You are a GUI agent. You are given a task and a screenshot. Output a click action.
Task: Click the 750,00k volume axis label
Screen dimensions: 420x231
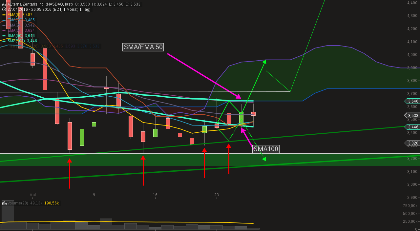coord(410,206)
